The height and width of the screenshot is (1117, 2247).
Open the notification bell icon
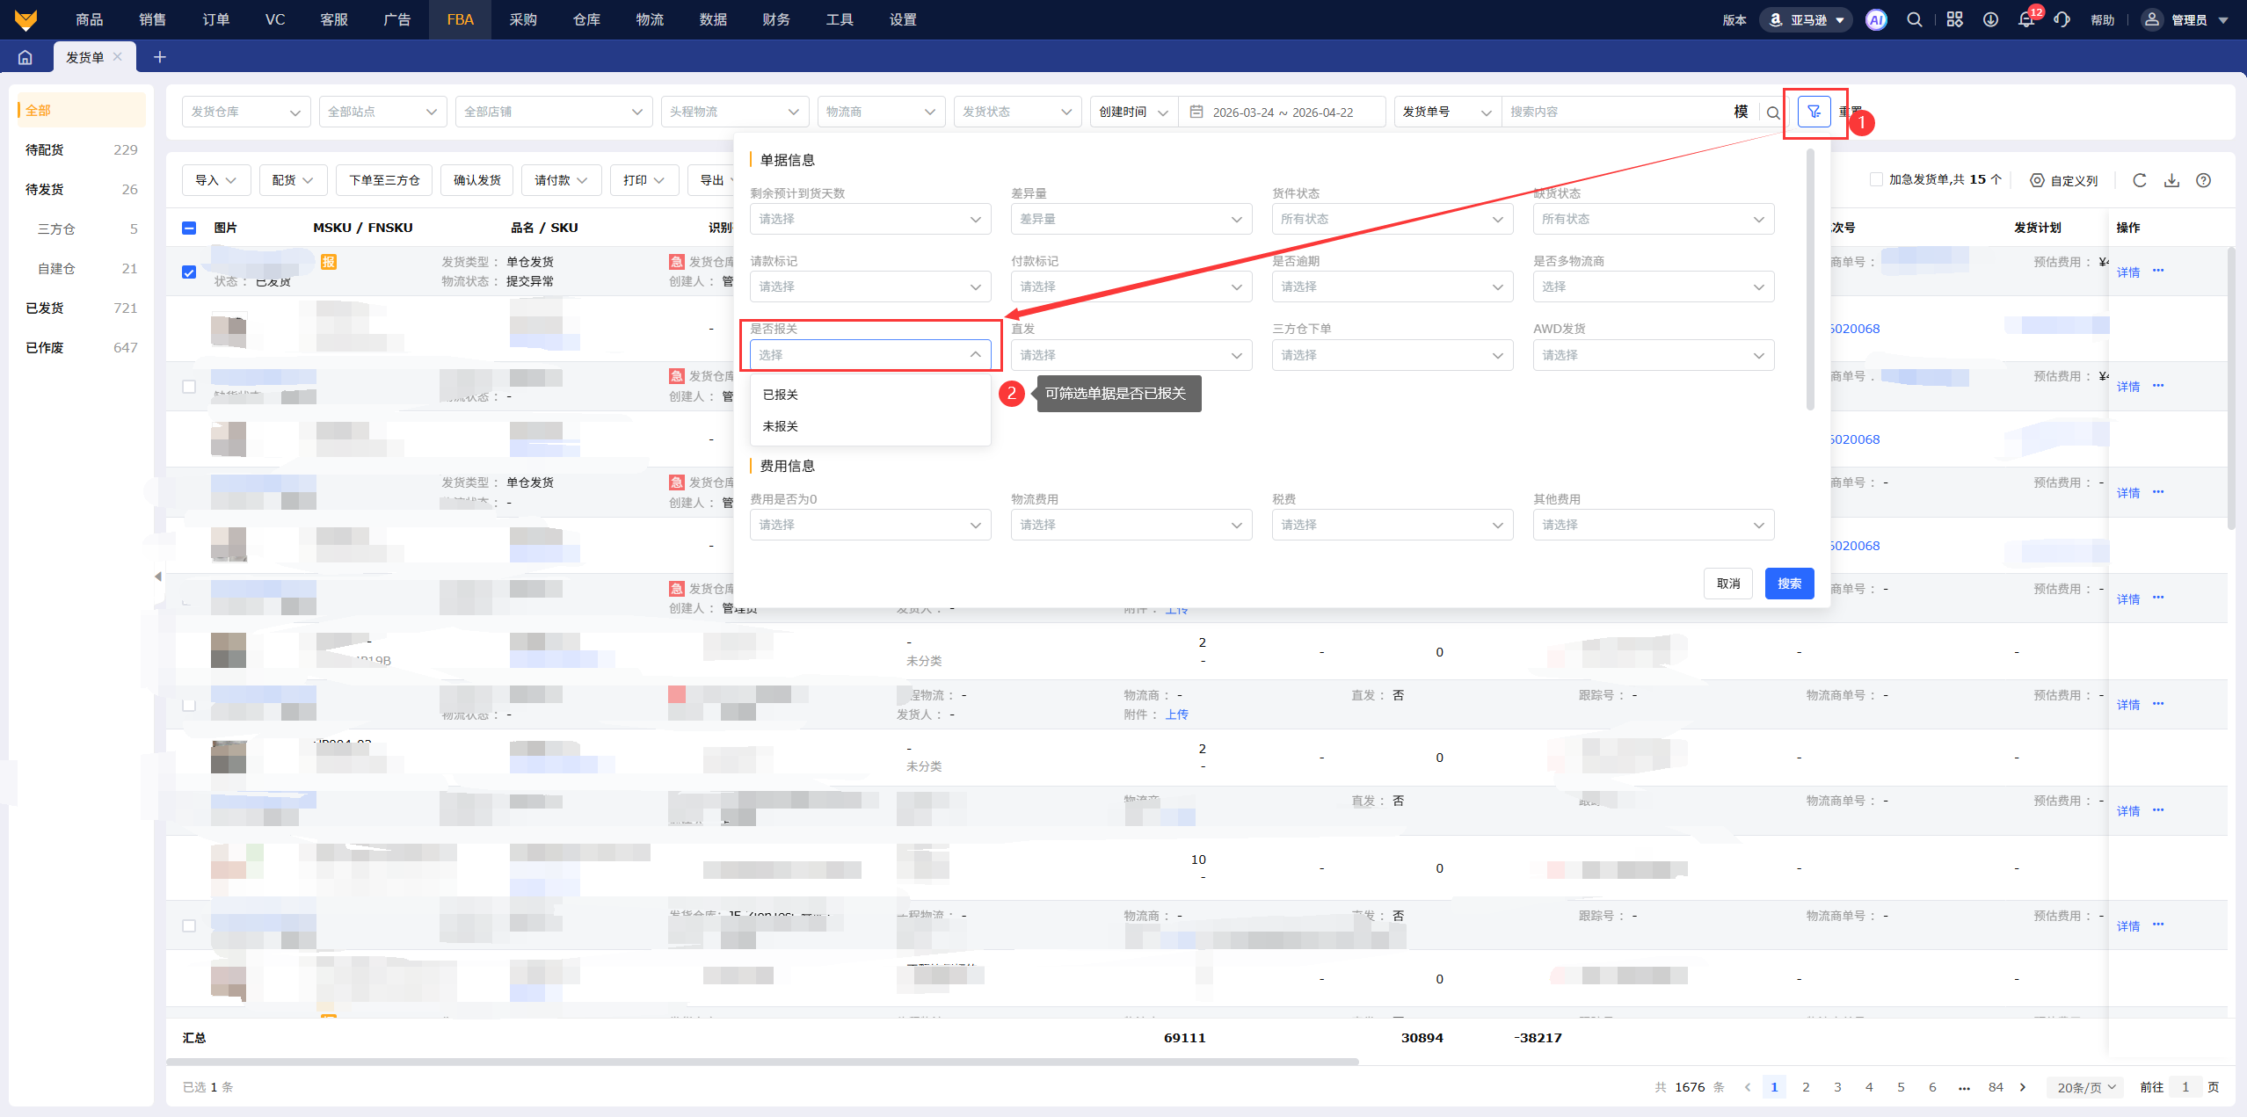pyautogui.click(x=2026, y=19)
